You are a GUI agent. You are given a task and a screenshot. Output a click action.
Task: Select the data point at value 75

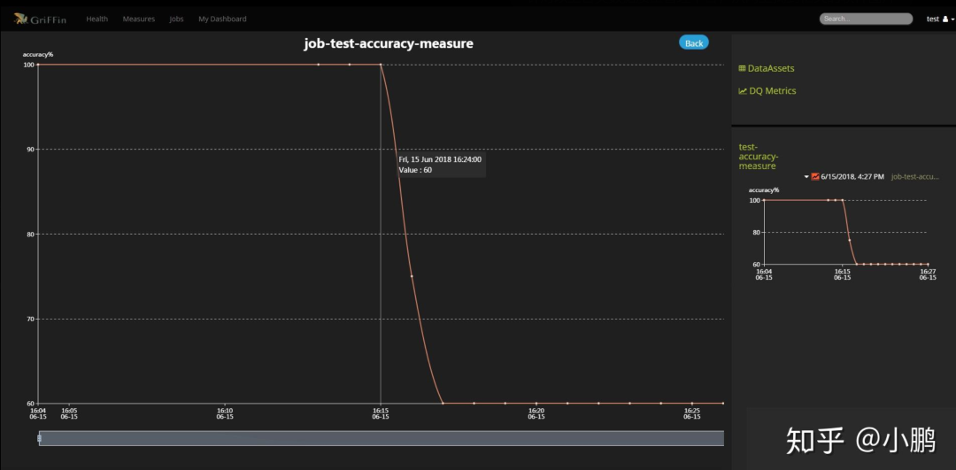coord(412,276)
